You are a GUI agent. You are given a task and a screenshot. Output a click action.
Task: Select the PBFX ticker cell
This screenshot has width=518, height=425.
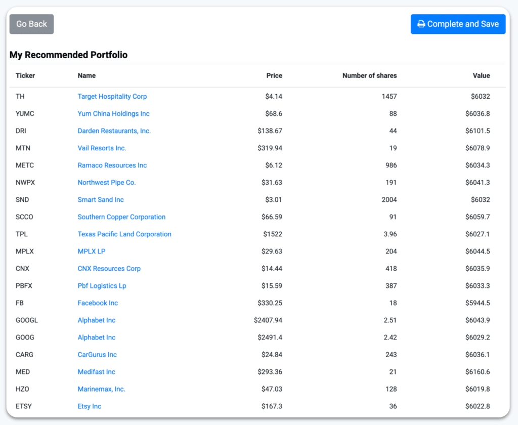[x=24, y=286]
